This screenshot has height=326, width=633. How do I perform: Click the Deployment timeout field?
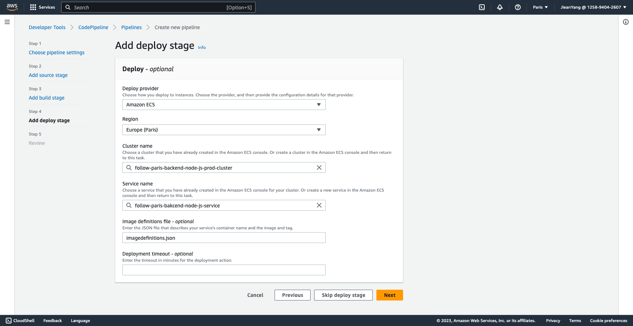click(x=224, y=270)
